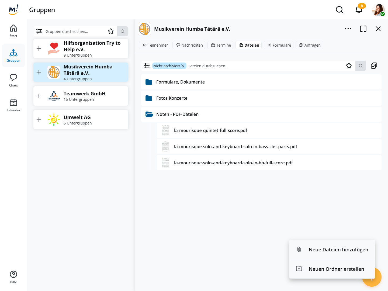Go to Chats in sidebar

click(13, 80)
